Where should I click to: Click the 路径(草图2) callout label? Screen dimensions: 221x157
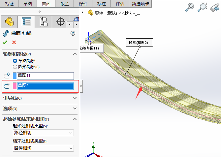point(139,43)
